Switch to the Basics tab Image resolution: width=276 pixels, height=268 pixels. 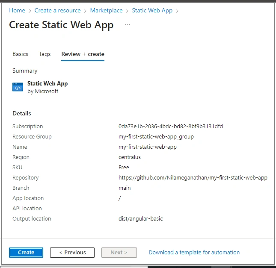click(x=20, y=54)
